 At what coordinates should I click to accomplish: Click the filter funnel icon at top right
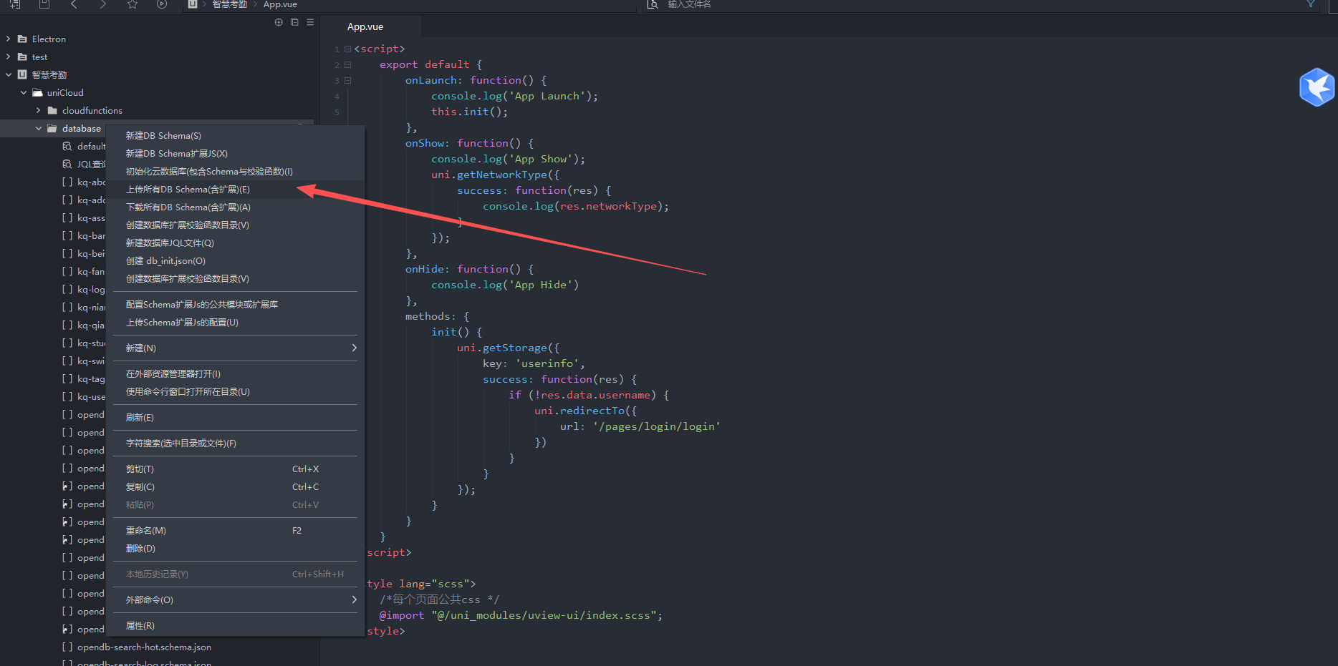coord(1311,4)
